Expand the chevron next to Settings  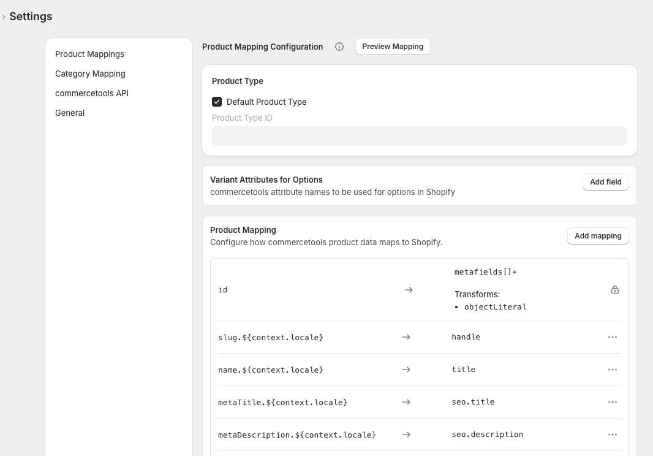(x=4, y=17)
